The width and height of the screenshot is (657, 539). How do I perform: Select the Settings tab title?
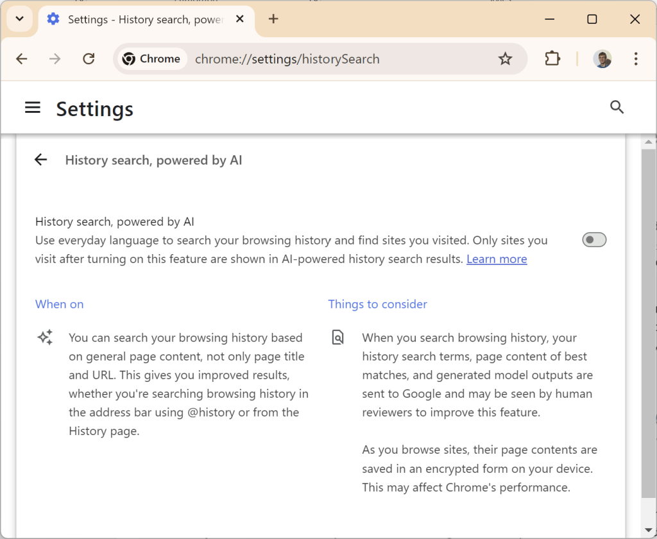pos(146,19)
